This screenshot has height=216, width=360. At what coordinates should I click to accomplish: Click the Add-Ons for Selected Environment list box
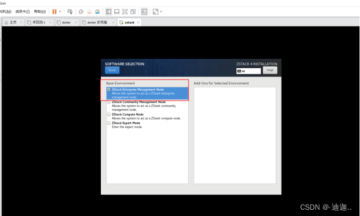click(235, 135)
